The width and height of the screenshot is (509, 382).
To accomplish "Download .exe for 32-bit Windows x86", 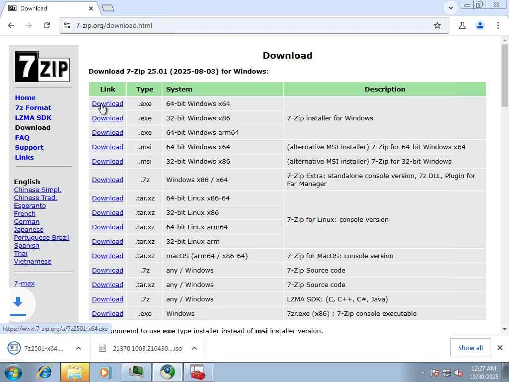I will 107,118.
